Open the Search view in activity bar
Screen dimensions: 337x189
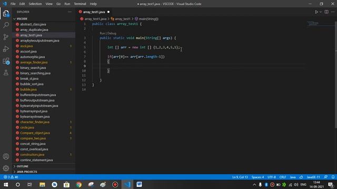[6, 25]
